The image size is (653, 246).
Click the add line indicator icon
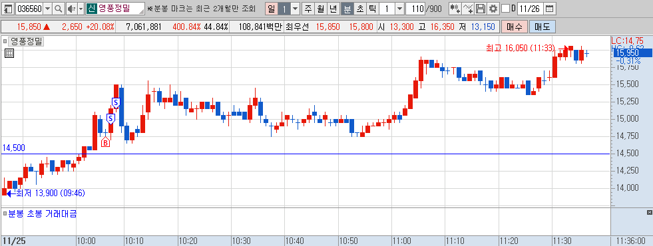(468, 9)
